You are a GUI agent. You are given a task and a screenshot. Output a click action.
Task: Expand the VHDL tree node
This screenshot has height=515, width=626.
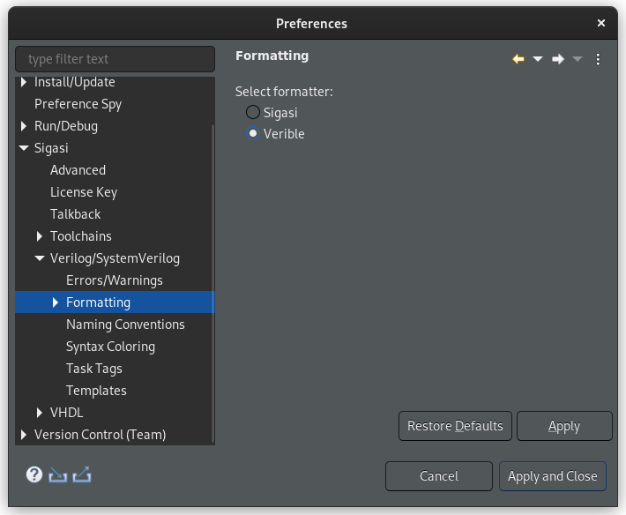pyautogui.click(x=39, y=413)
